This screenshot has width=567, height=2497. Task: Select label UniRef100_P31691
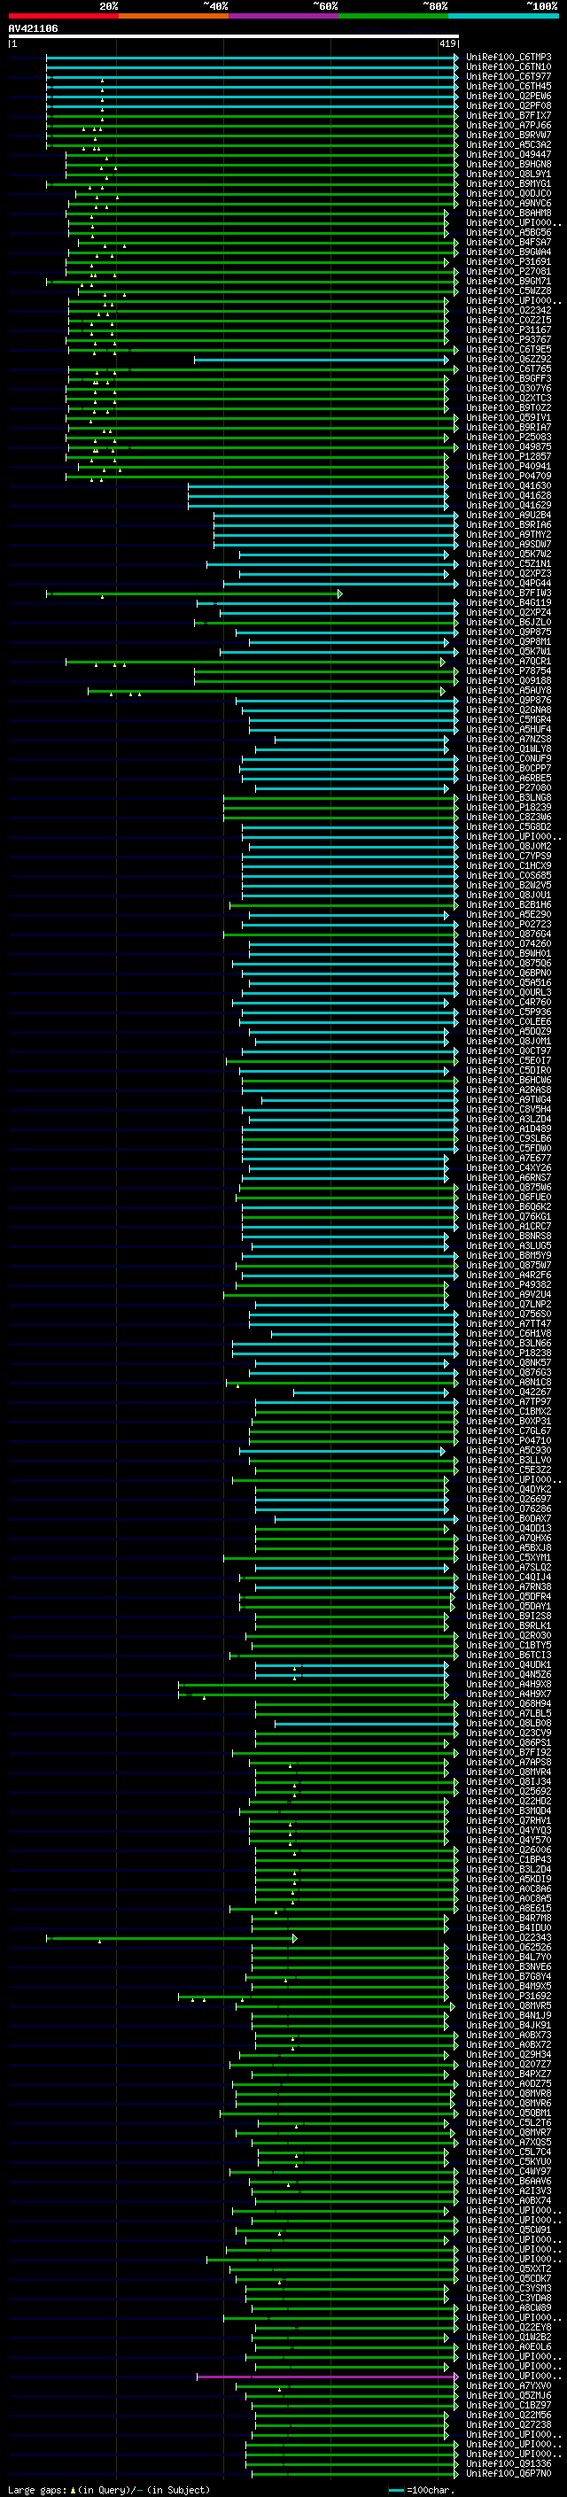tap(509, 261)
